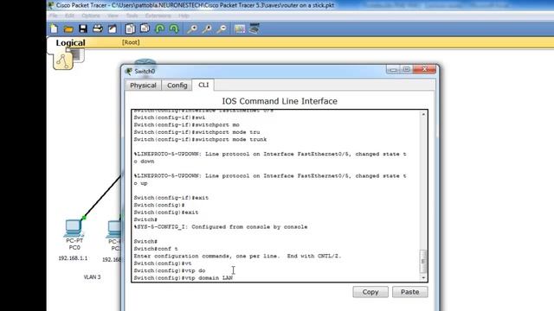Open the Tools menu
The height and width of the screenshot is (311, 554).
point(132,16)
